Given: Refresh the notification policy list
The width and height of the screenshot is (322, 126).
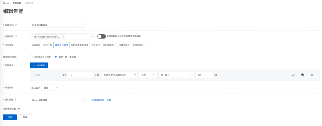Looking at the screenshot, I should pos(87,100).
